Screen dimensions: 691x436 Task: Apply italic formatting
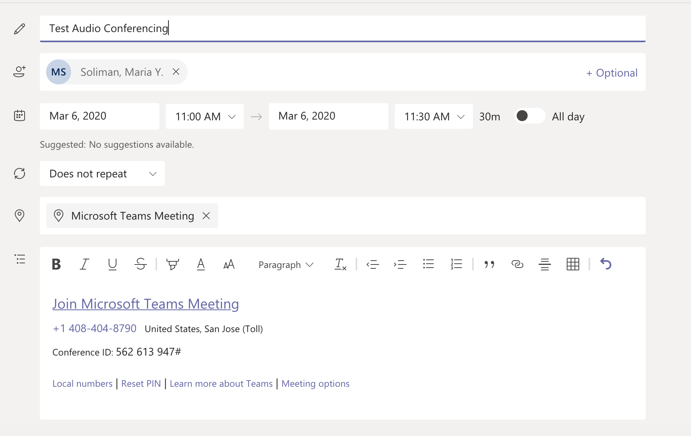[84, 264]
